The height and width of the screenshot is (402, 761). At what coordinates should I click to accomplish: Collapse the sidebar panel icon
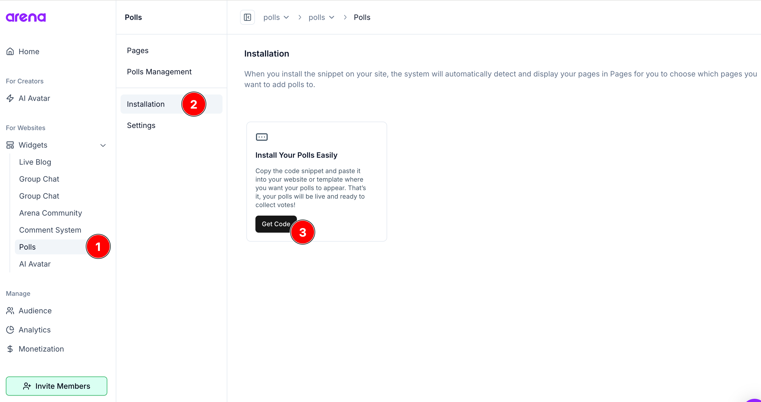pyautogui.click(x=247, y=18)
